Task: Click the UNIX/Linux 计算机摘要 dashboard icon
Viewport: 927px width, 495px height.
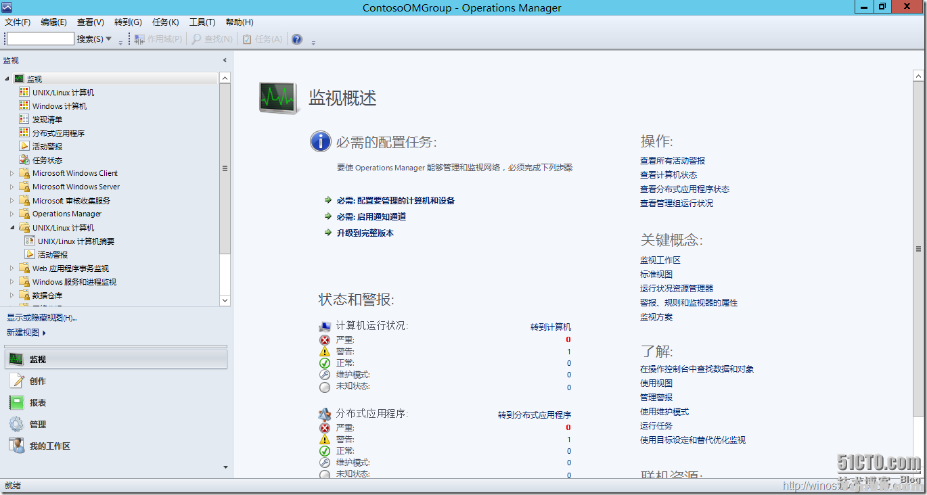Action: (x=30, y=241)
